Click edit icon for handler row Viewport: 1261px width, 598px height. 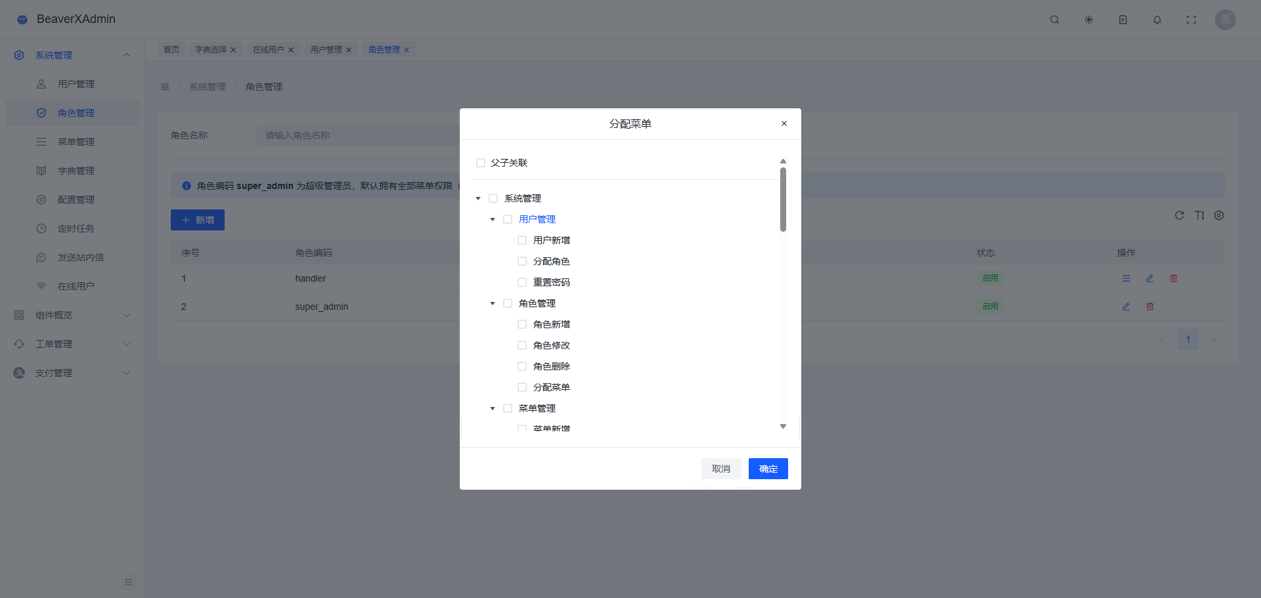pos(1150,278)
